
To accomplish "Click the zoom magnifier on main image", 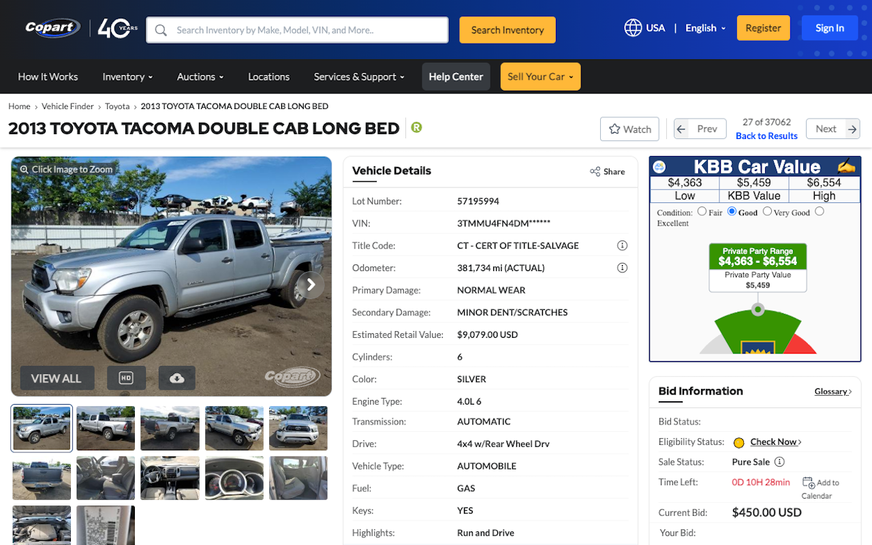I will click(24, 169).
